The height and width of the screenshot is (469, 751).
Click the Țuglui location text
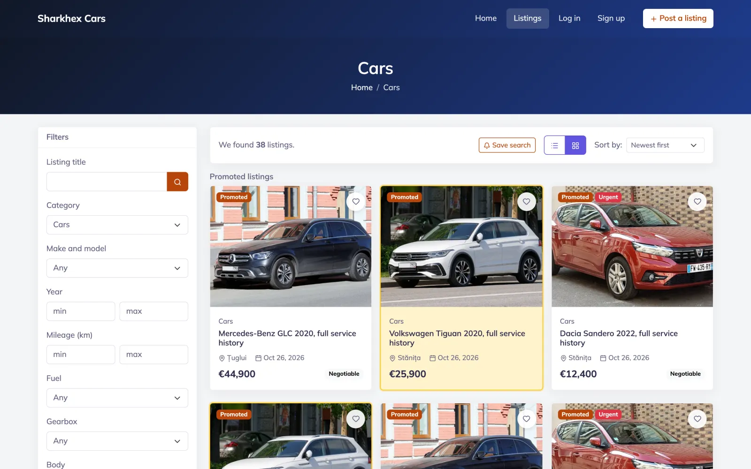coord(237,358)
